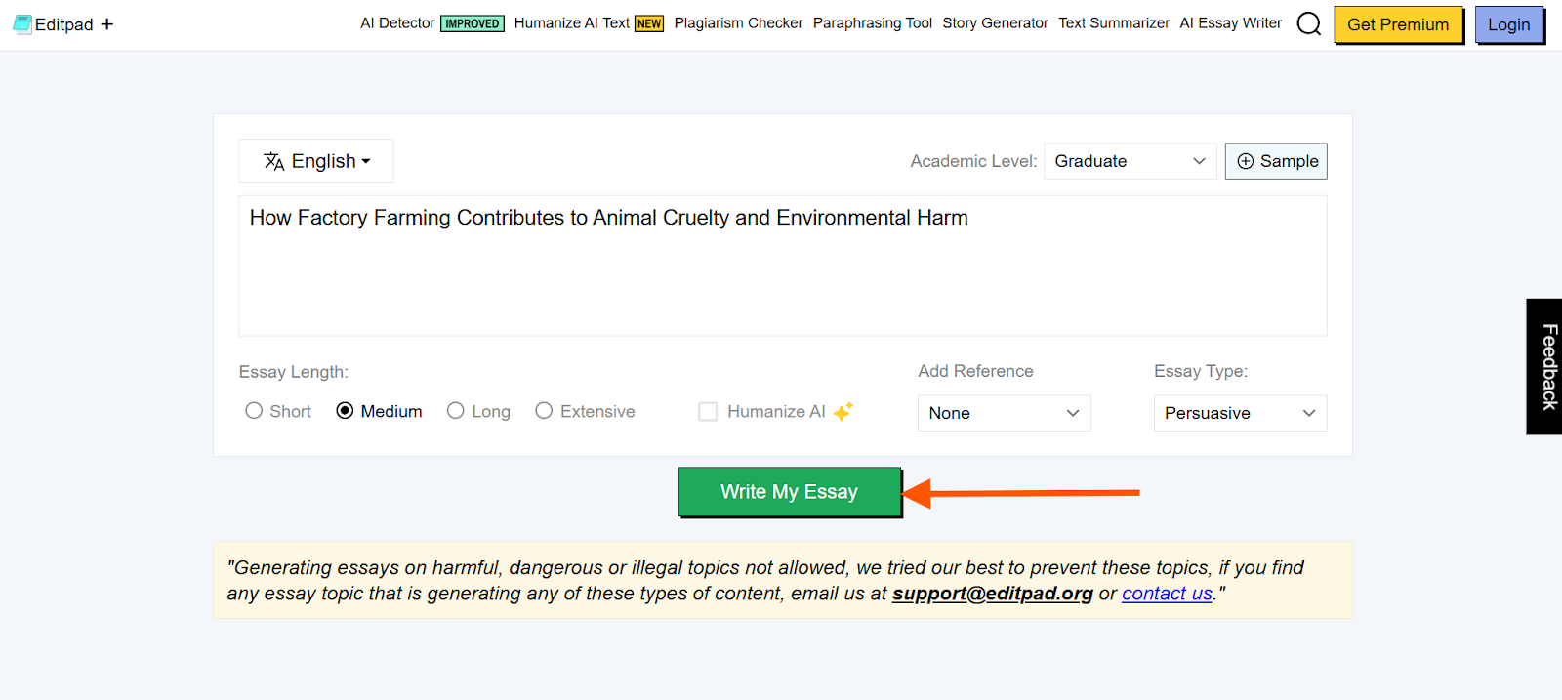Screen dimensions: 1562x700
Task: Open the Add Reference None dropdown
Action: (1004, 413)
